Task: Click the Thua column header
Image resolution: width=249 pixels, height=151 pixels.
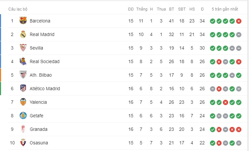Action: (x=161, y=9)
